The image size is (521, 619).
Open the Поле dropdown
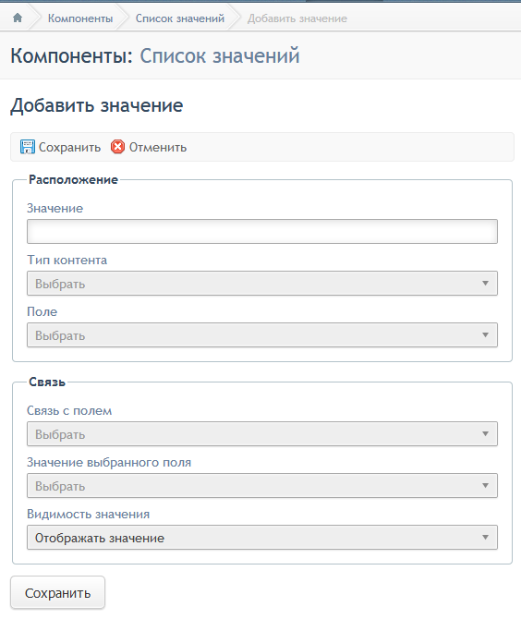pos(262,334)
